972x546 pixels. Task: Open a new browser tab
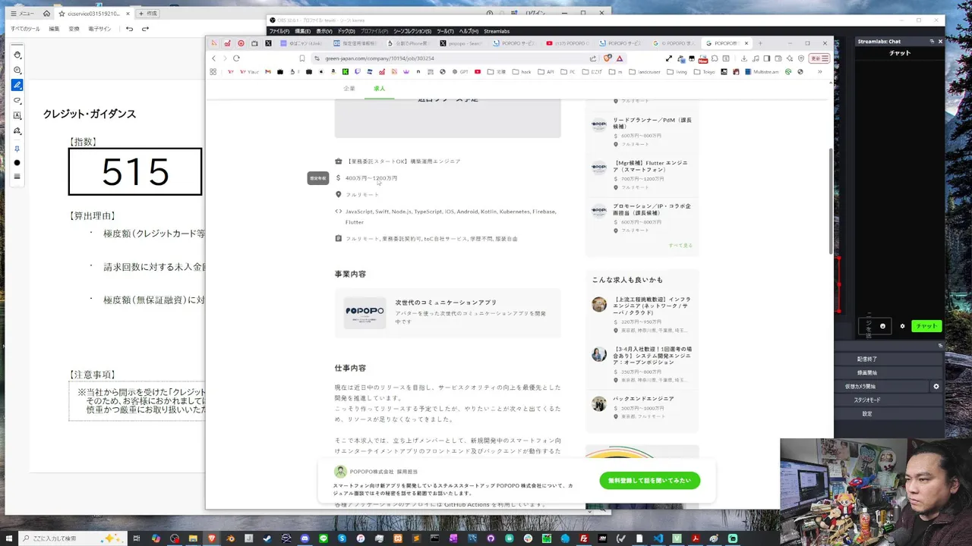point(760,43)
